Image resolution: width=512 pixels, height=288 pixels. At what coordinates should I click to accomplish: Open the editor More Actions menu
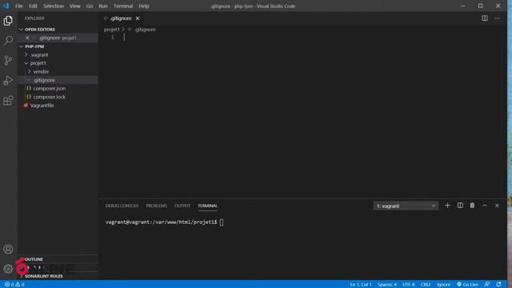pyautogui.click(x=497, y=18)
